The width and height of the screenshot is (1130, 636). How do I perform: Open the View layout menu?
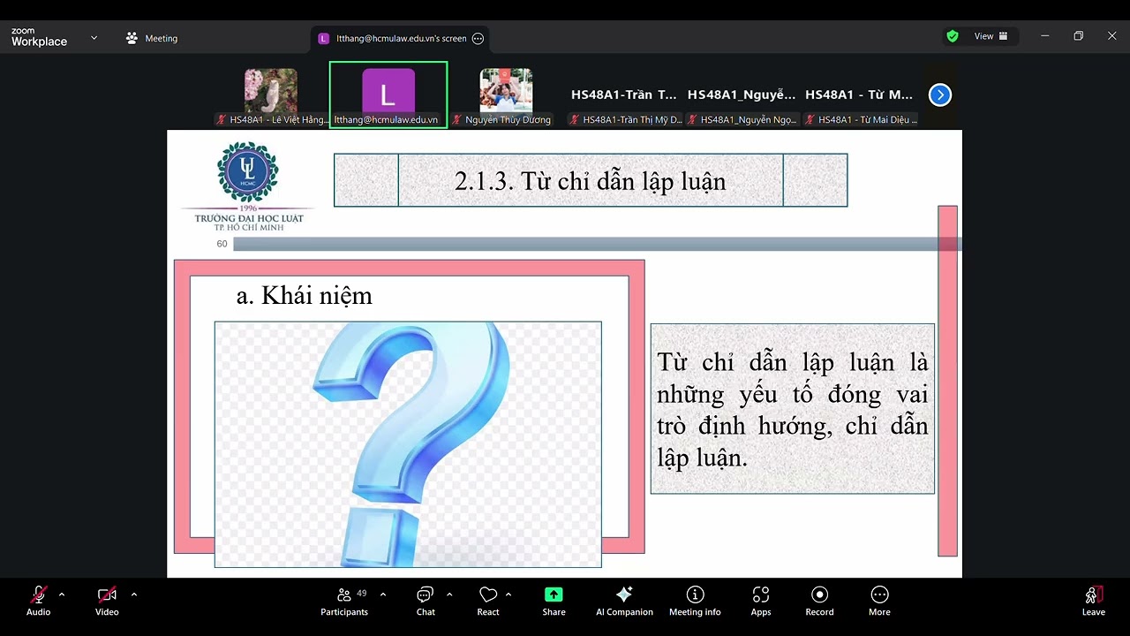click(991, 36)
